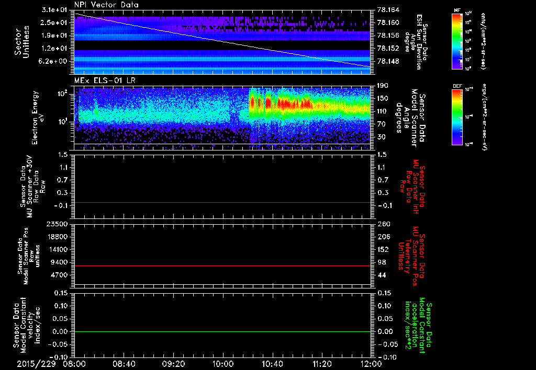
Task: Click the 190 scanner angle tick label
Action: pos(383,86)
